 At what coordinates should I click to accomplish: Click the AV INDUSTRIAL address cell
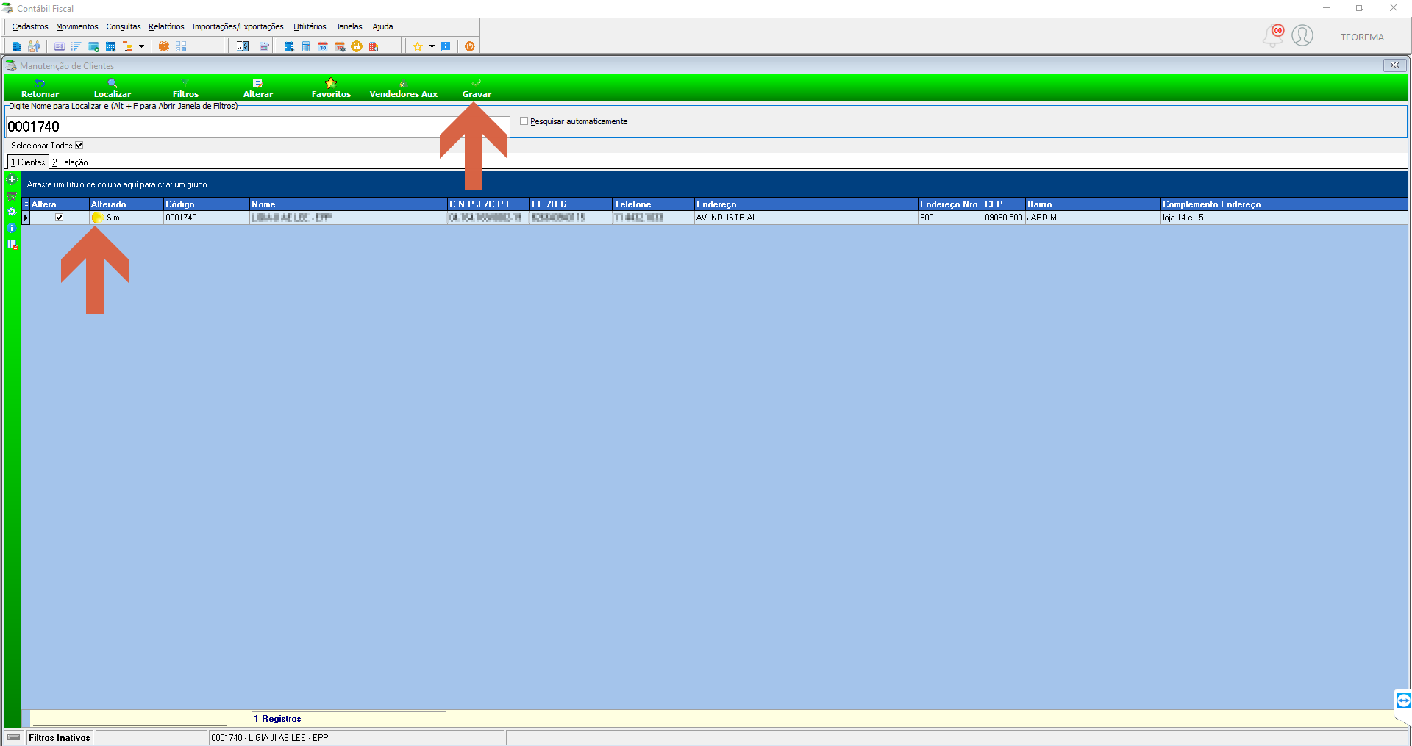click(806, 218)
